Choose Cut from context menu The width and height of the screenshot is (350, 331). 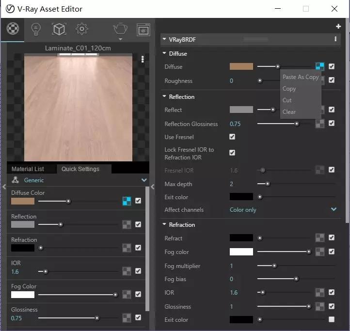(x=301, y=100)
